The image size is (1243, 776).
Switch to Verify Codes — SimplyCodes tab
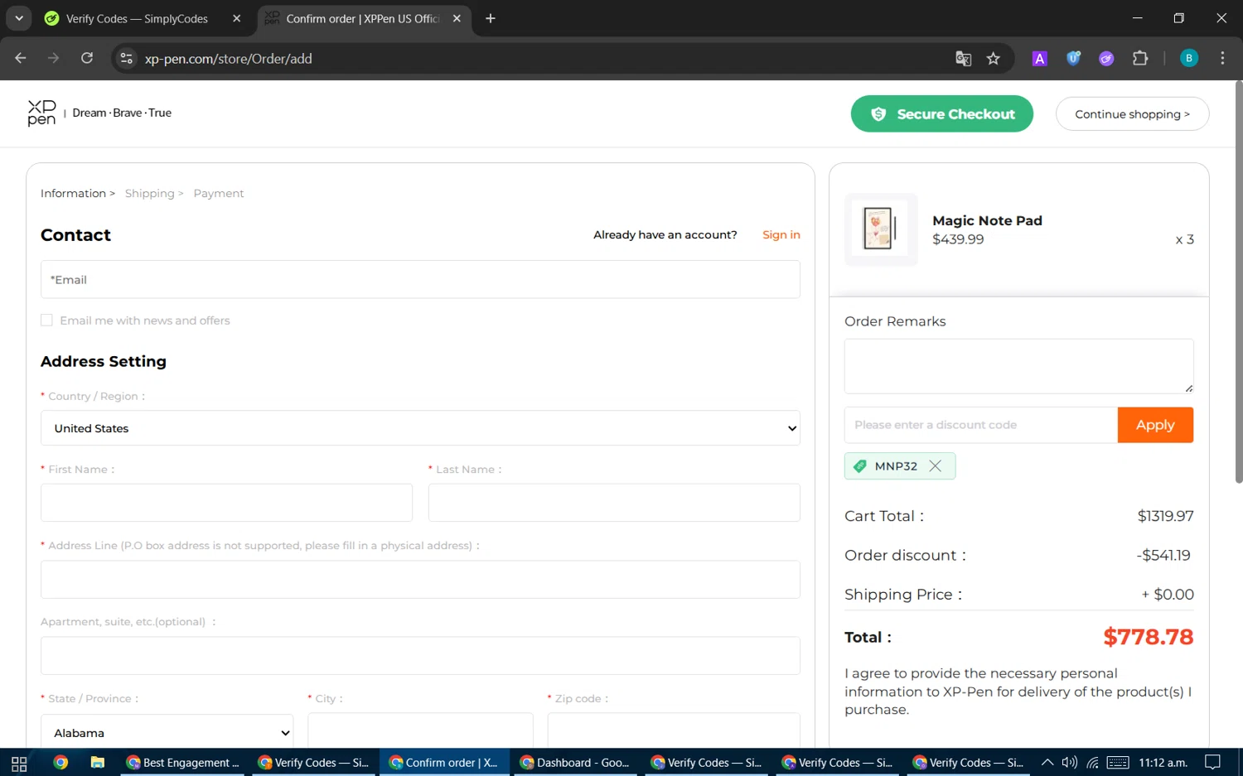coord(137,18)
